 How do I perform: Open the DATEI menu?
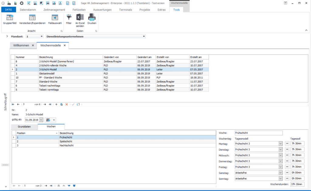(x=9, y=9)
